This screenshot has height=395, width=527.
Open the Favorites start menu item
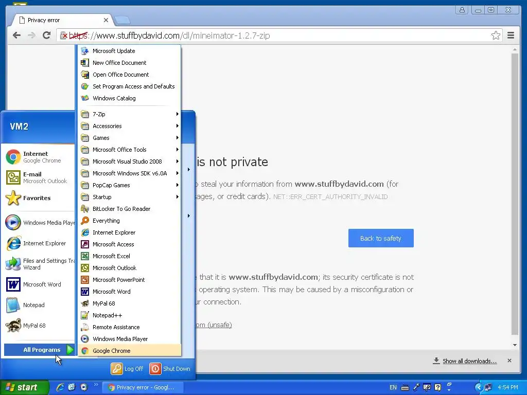point(39,198)
